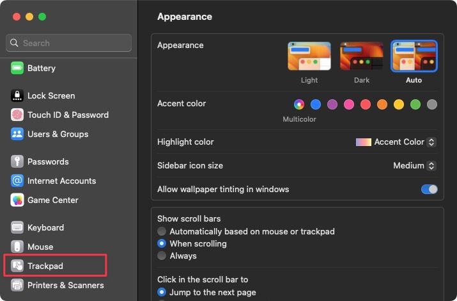The height and width of the screenshot is (301, 457).
Task: Click the Game Center icon
Action: point(17,200)
